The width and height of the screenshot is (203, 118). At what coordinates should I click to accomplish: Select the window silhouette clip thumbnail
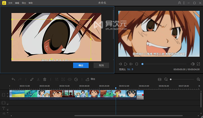pyautogui.click(x=69, y=94)
